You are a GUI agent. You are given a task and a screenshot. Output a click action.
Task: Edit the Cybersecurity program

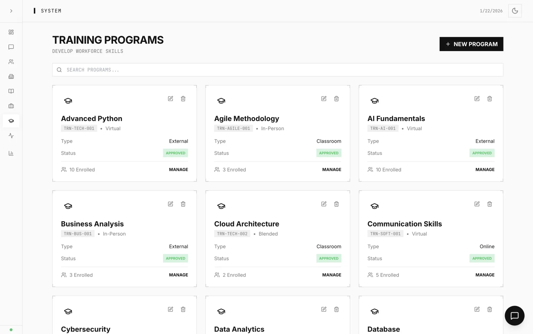click(171, 310)
